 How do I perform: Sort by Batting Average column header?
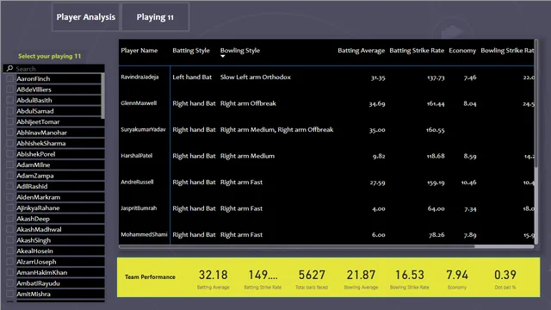point(361,50)
